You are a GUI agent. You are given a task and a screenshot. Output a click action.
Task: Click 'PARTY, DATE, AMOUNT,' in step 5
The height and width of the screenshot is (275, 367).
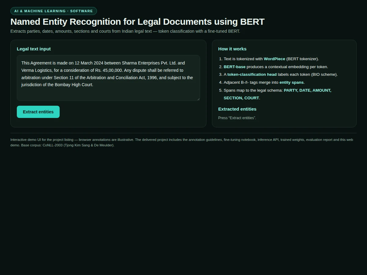[307, 90]
